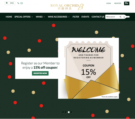The height and width of the screenshot is (119, 135).
Task: Open the Filter menu item
Action: [x=76, y=17]
